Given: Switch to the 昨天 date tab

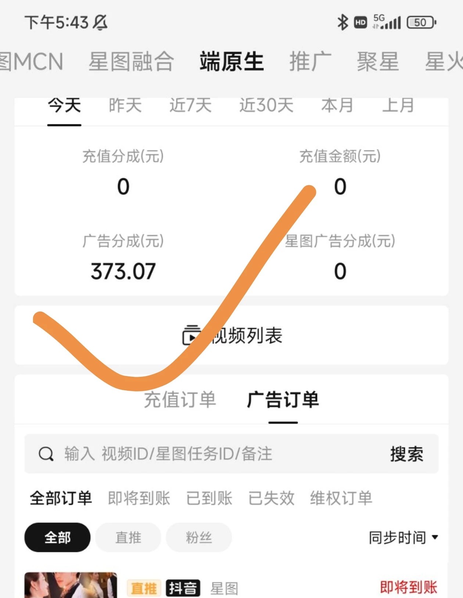Looking at the screenshot, I should [125, 106].
